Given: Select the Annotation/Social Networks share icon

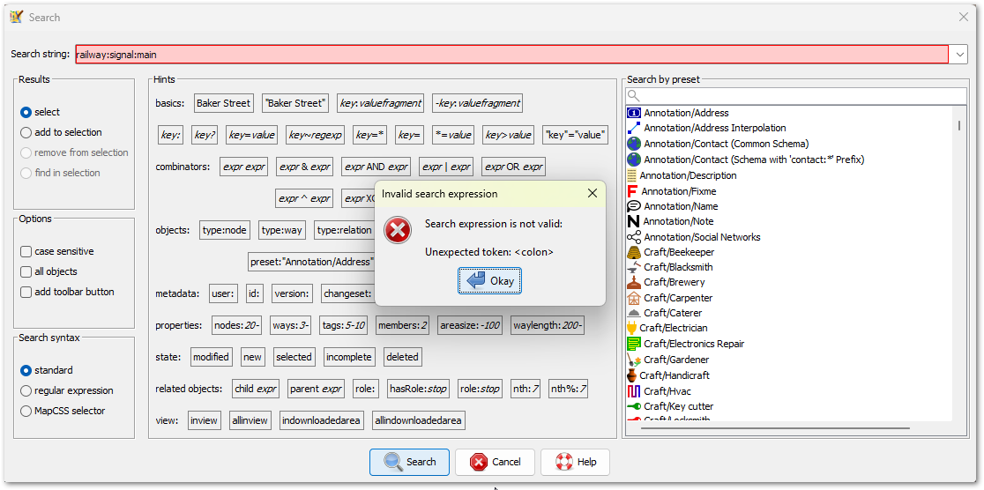Looking at the screenshot, I should [633, 237].
